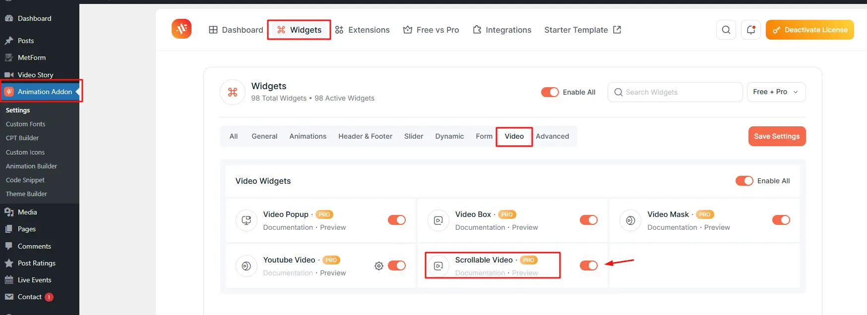Open Animation Addon in WordPress menu

40,92
